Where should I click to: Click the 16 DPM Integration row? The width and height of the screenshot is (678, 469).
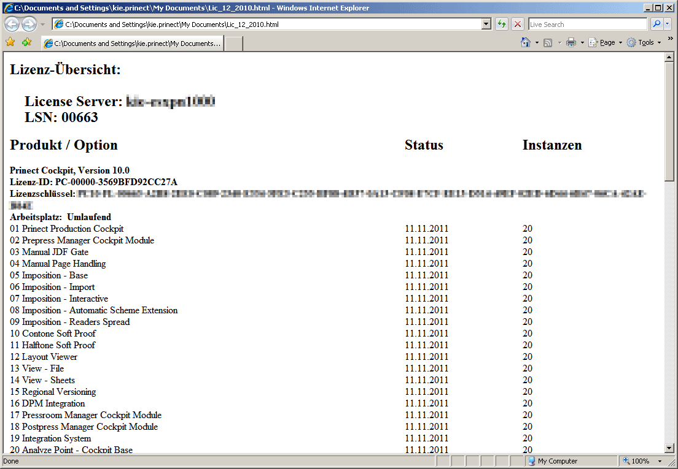(x=47, y=403)
